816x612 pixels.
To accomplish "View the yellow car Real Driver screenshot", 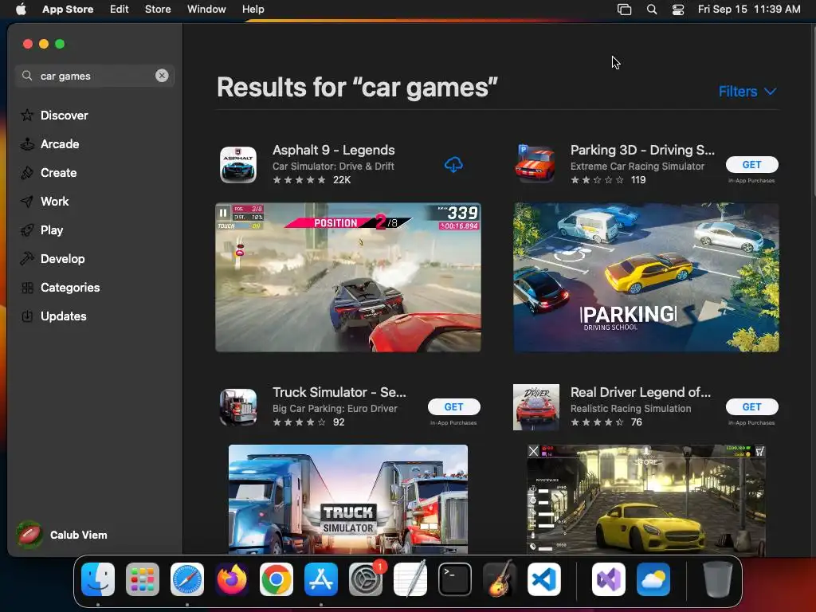I will pyautogui.click(x=646, y=499).
